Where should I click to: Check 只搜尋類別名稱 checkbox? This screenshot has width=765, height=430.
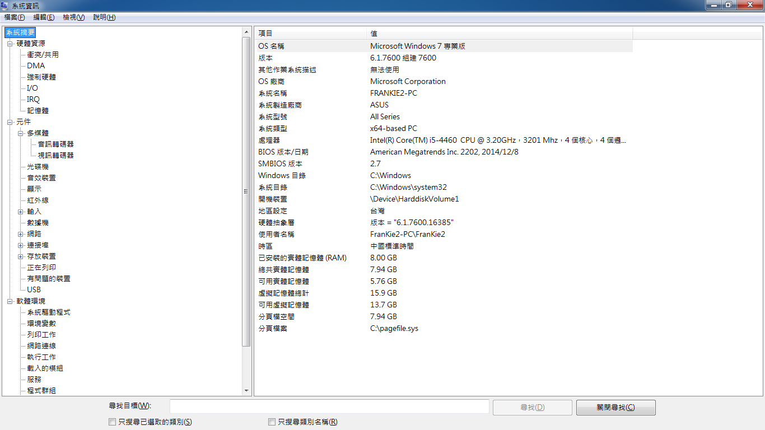(272, 422)
